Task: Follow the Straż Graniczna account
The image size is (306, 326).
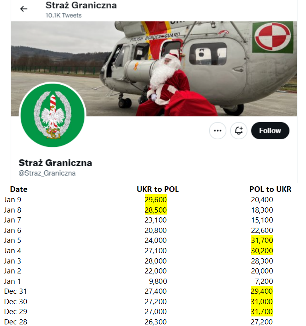Action: click(x=270, y=131)
